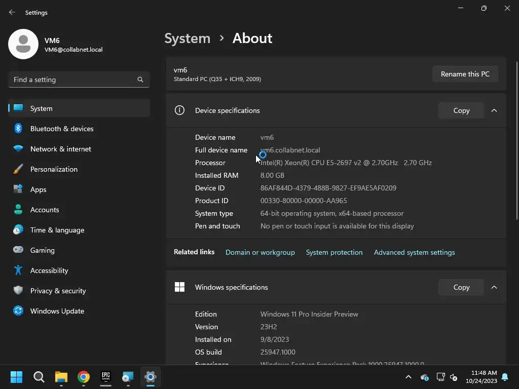
Task: Click the Installed RAM value 8.00 GB
Action: [x=272, y=175]
